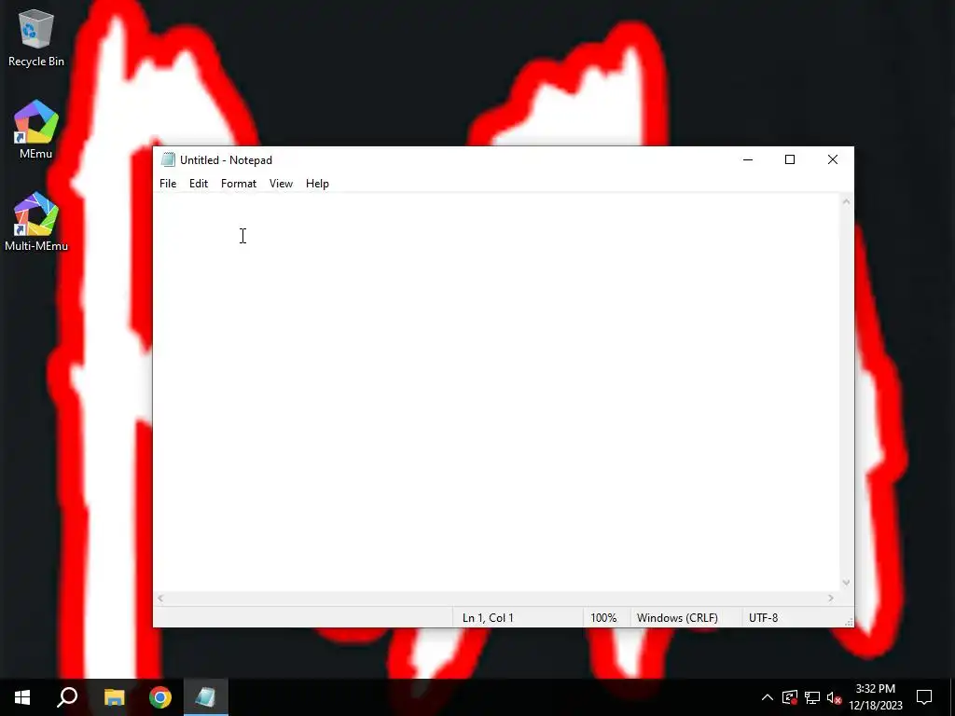Click 'Windows (CRLF)' in status bar

(x=677, y=618)
